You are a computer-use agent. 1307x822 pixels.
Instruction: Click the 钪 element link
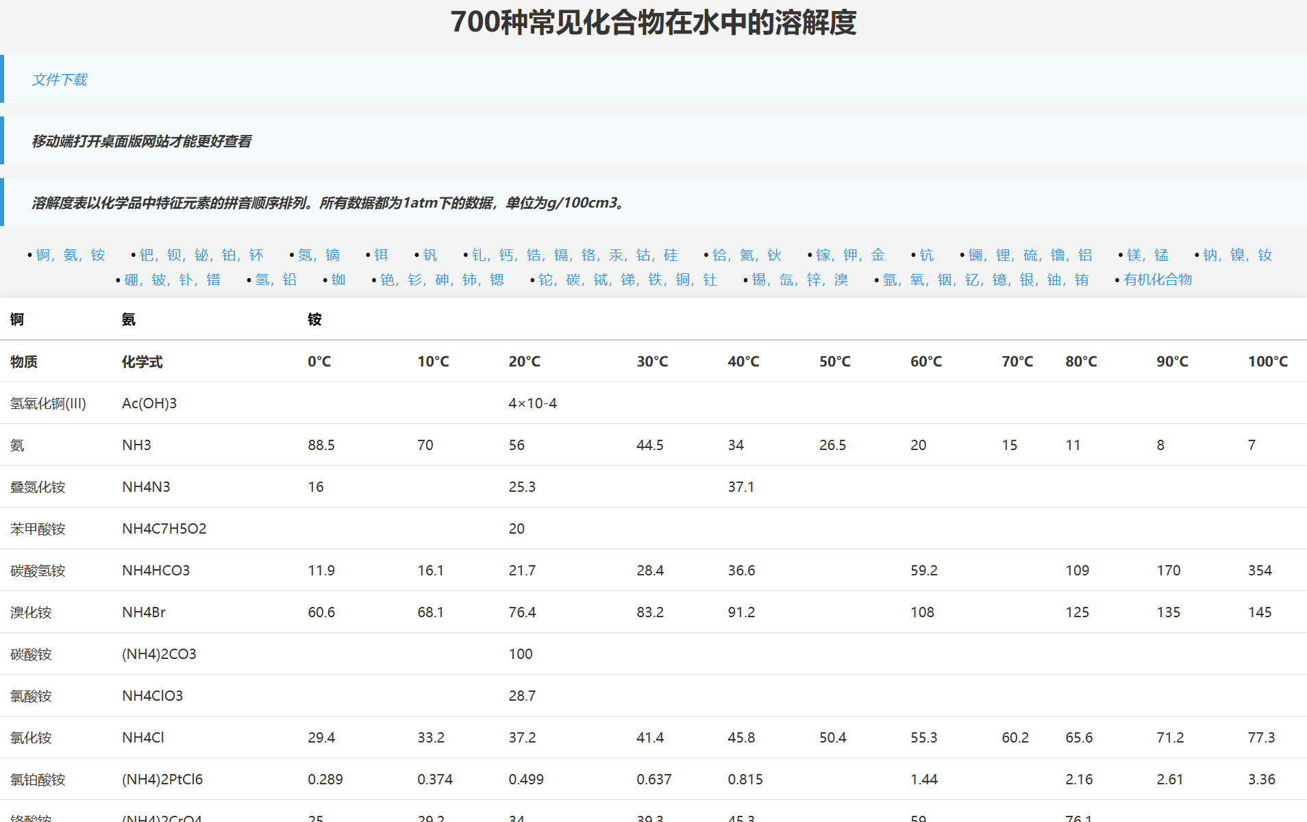coord(926,254)
